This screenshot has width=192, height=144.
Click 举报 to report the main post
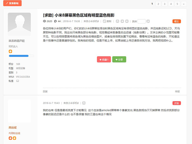pyautogui.click(x=177, y=91)
